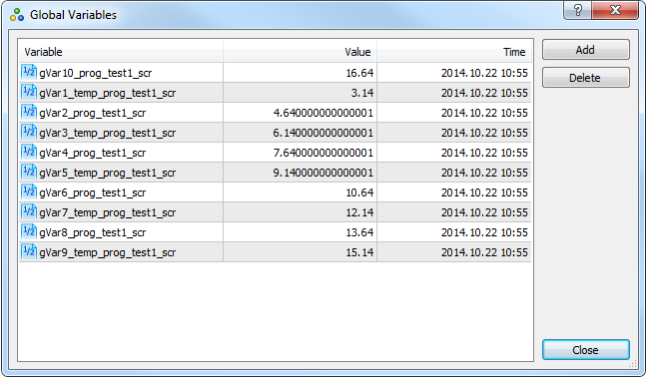Sort by the Value column header

click(300, 52)
